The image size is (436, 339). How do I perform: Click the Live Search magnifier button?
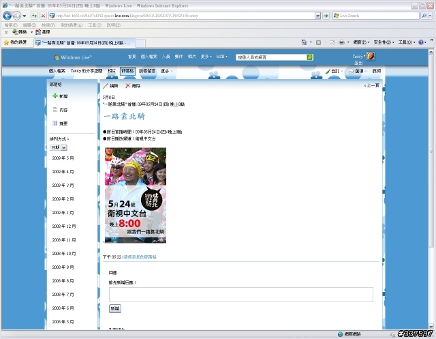424,16
